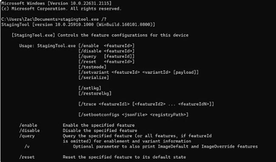The image size is (276, 162).
Task: Click the [/serialize] usage option
Action: click(x=94, y=78)
